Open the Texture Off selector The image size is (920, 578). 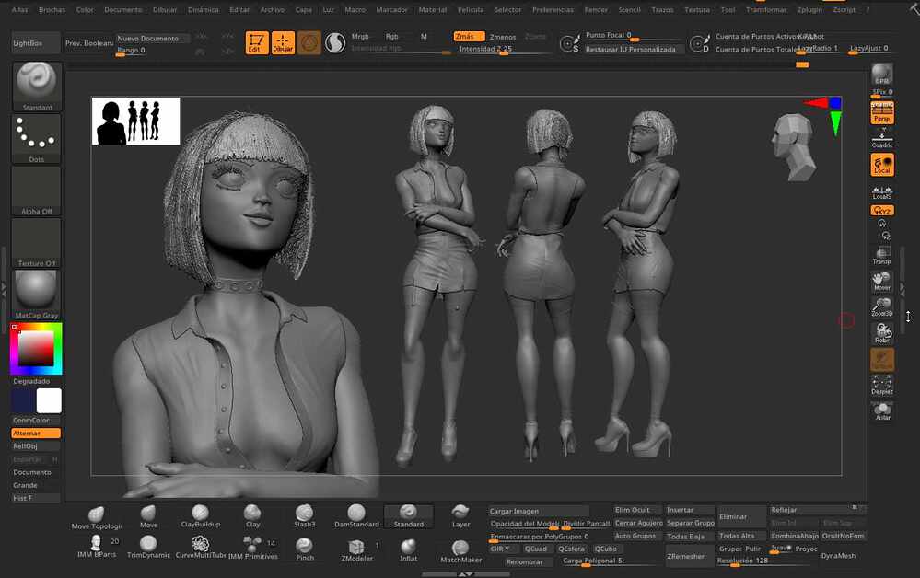coord(37,243)
